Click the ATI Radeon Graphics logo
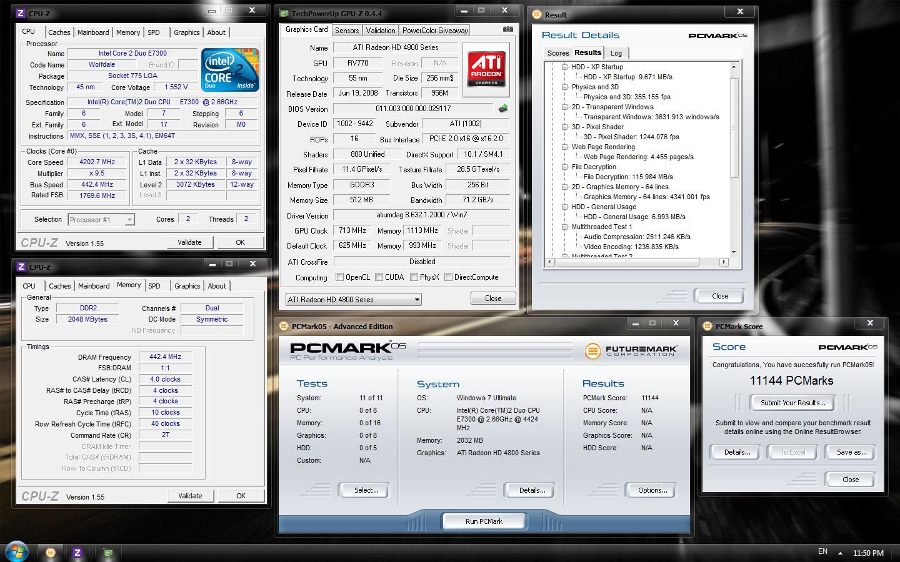 (x=487, y=69)
